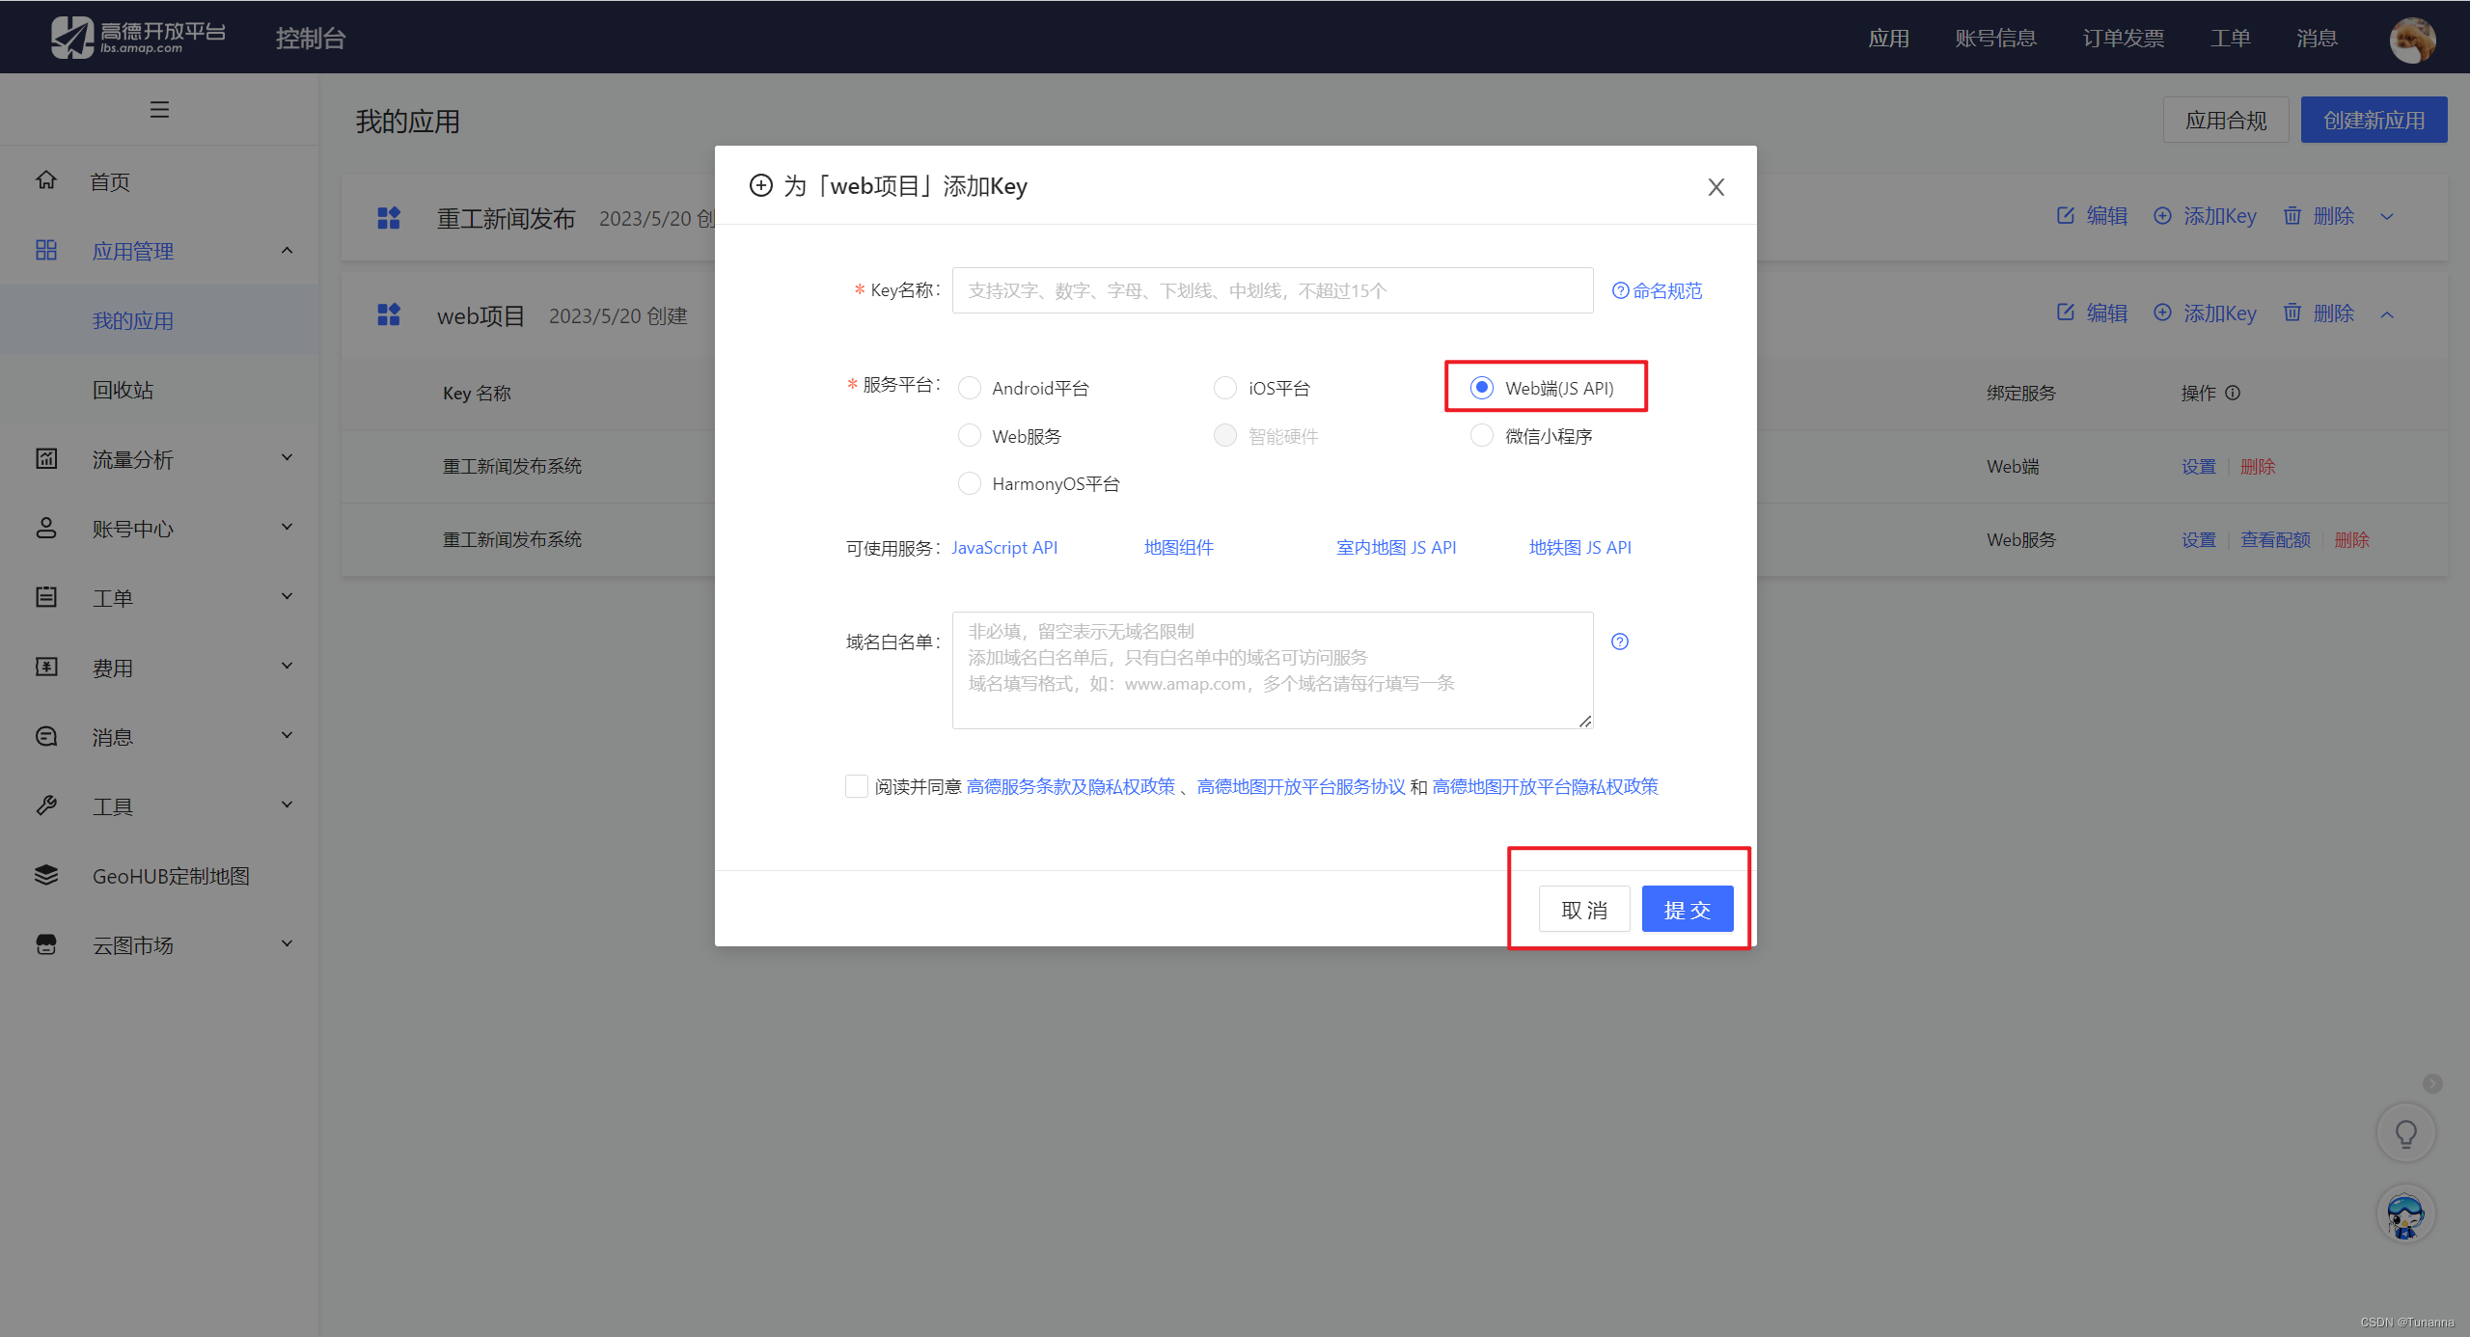The height and width of the screenshot is (1337, 2470).
Task: Choose the 微信小程序 platform radio button
Action: click(1482, 436)
